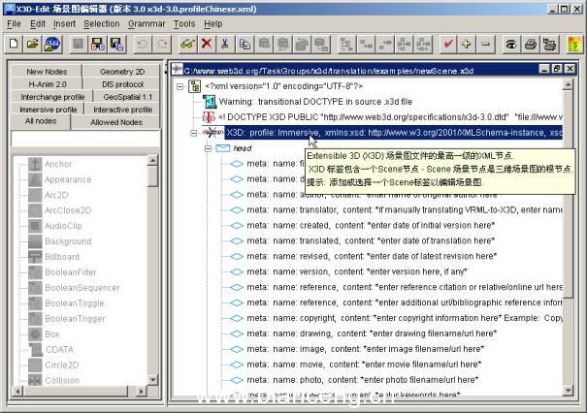The width and height of the screenshot is (587, 413).
Task: Copy selection with the copy icon
Action: (x=245, y=45)
